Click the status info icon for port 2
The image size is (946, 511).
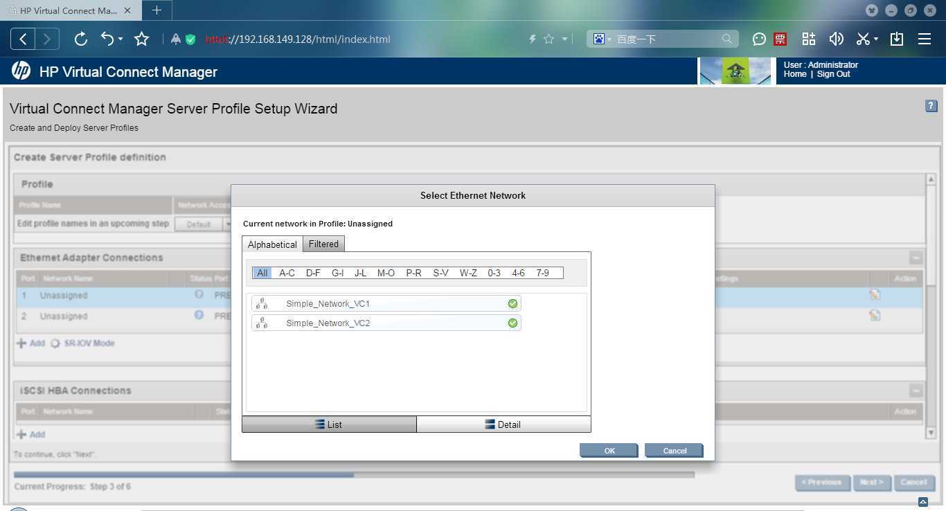(199, 315)
